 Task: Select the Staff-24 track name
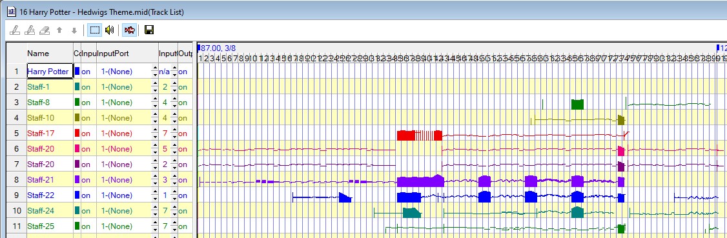point(40,211)
